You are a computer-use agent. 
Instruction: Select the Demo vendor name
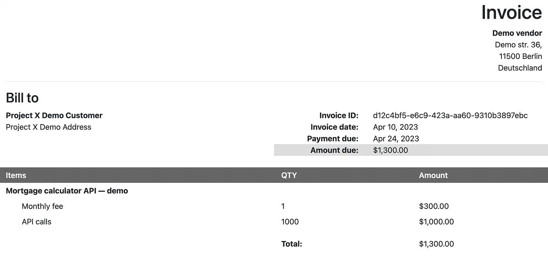tap(517, 33)
